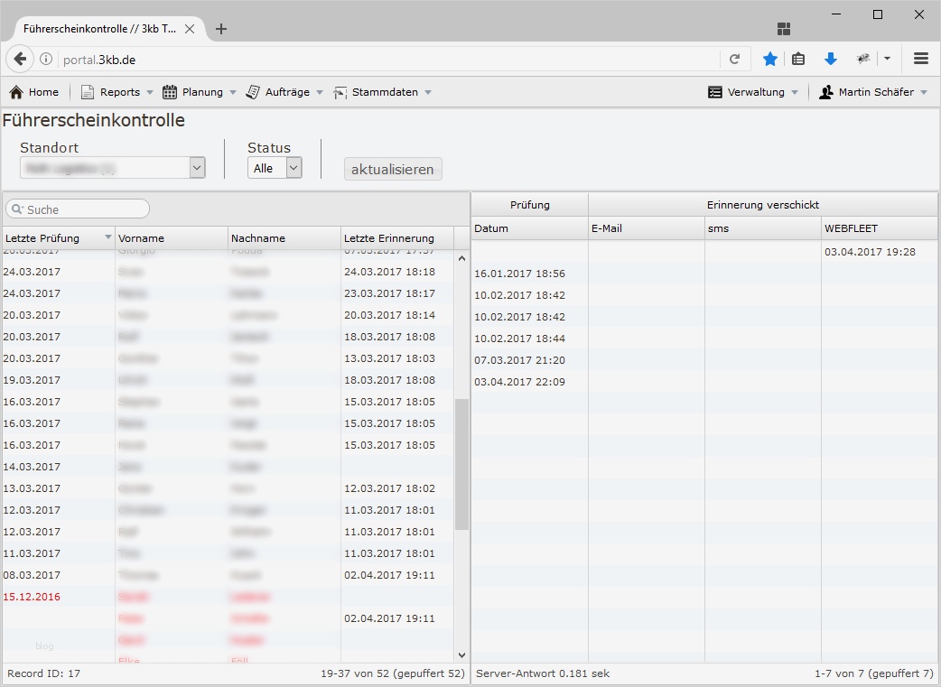Screen dimensions: 941x687
Task: Sort by Nachname column header
Action: 284,238
